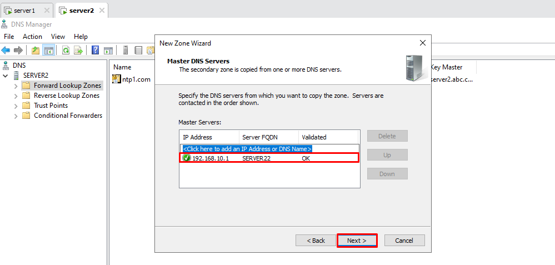Open the File menu

coord(9,37)
